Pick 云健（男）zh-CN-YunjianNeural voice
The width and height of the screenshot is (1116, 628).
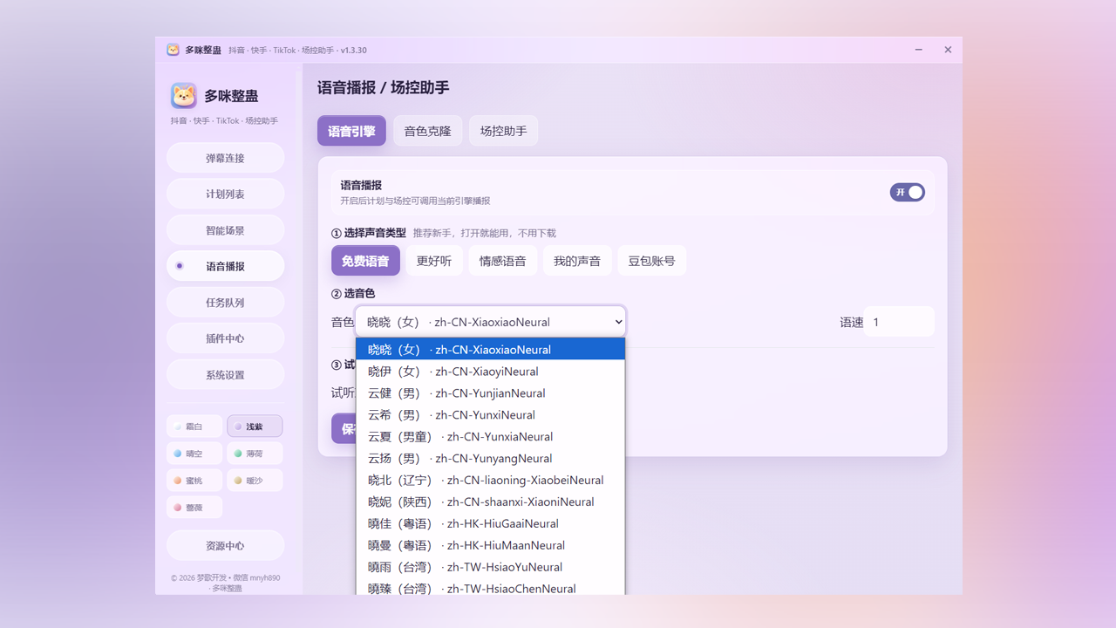click(490, 393)
